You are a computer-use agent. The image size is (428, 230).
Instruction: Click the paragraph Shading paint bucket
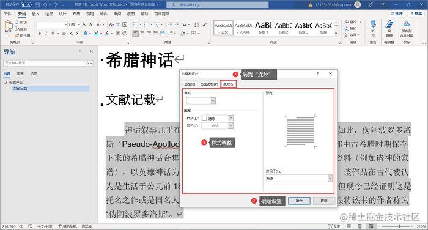(183, 33)
